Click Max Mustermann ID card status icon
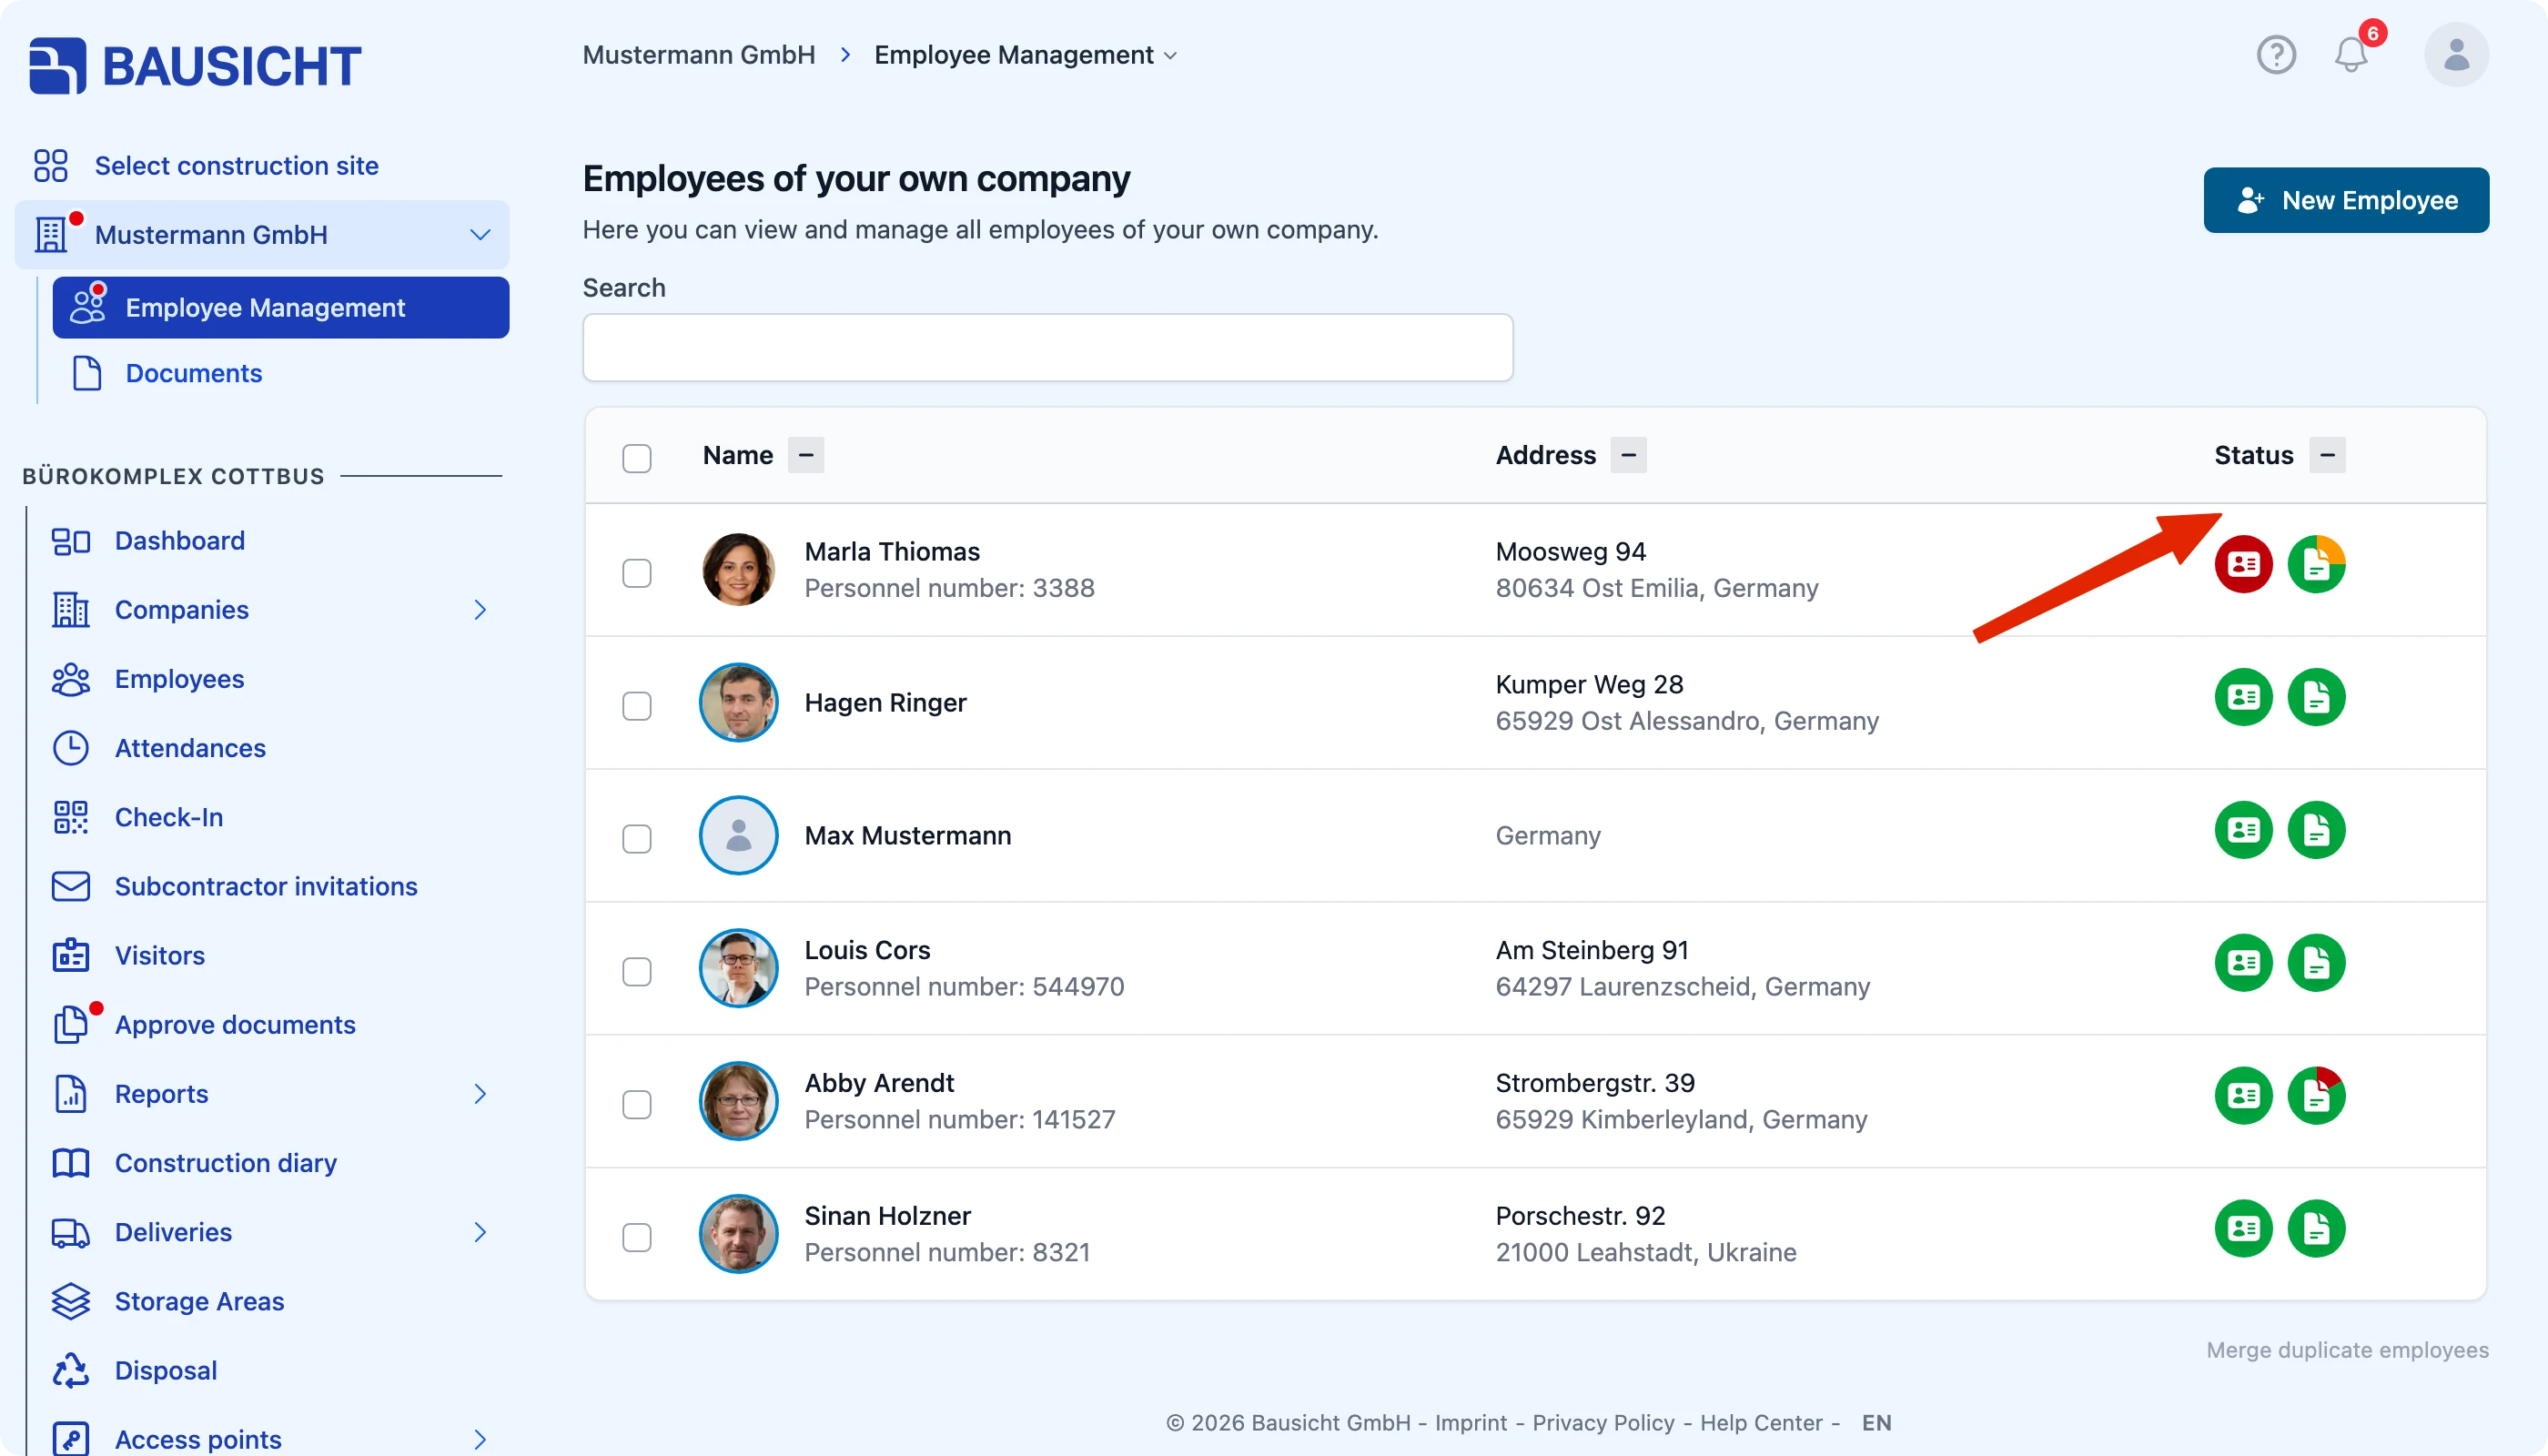 [2243, 830]
